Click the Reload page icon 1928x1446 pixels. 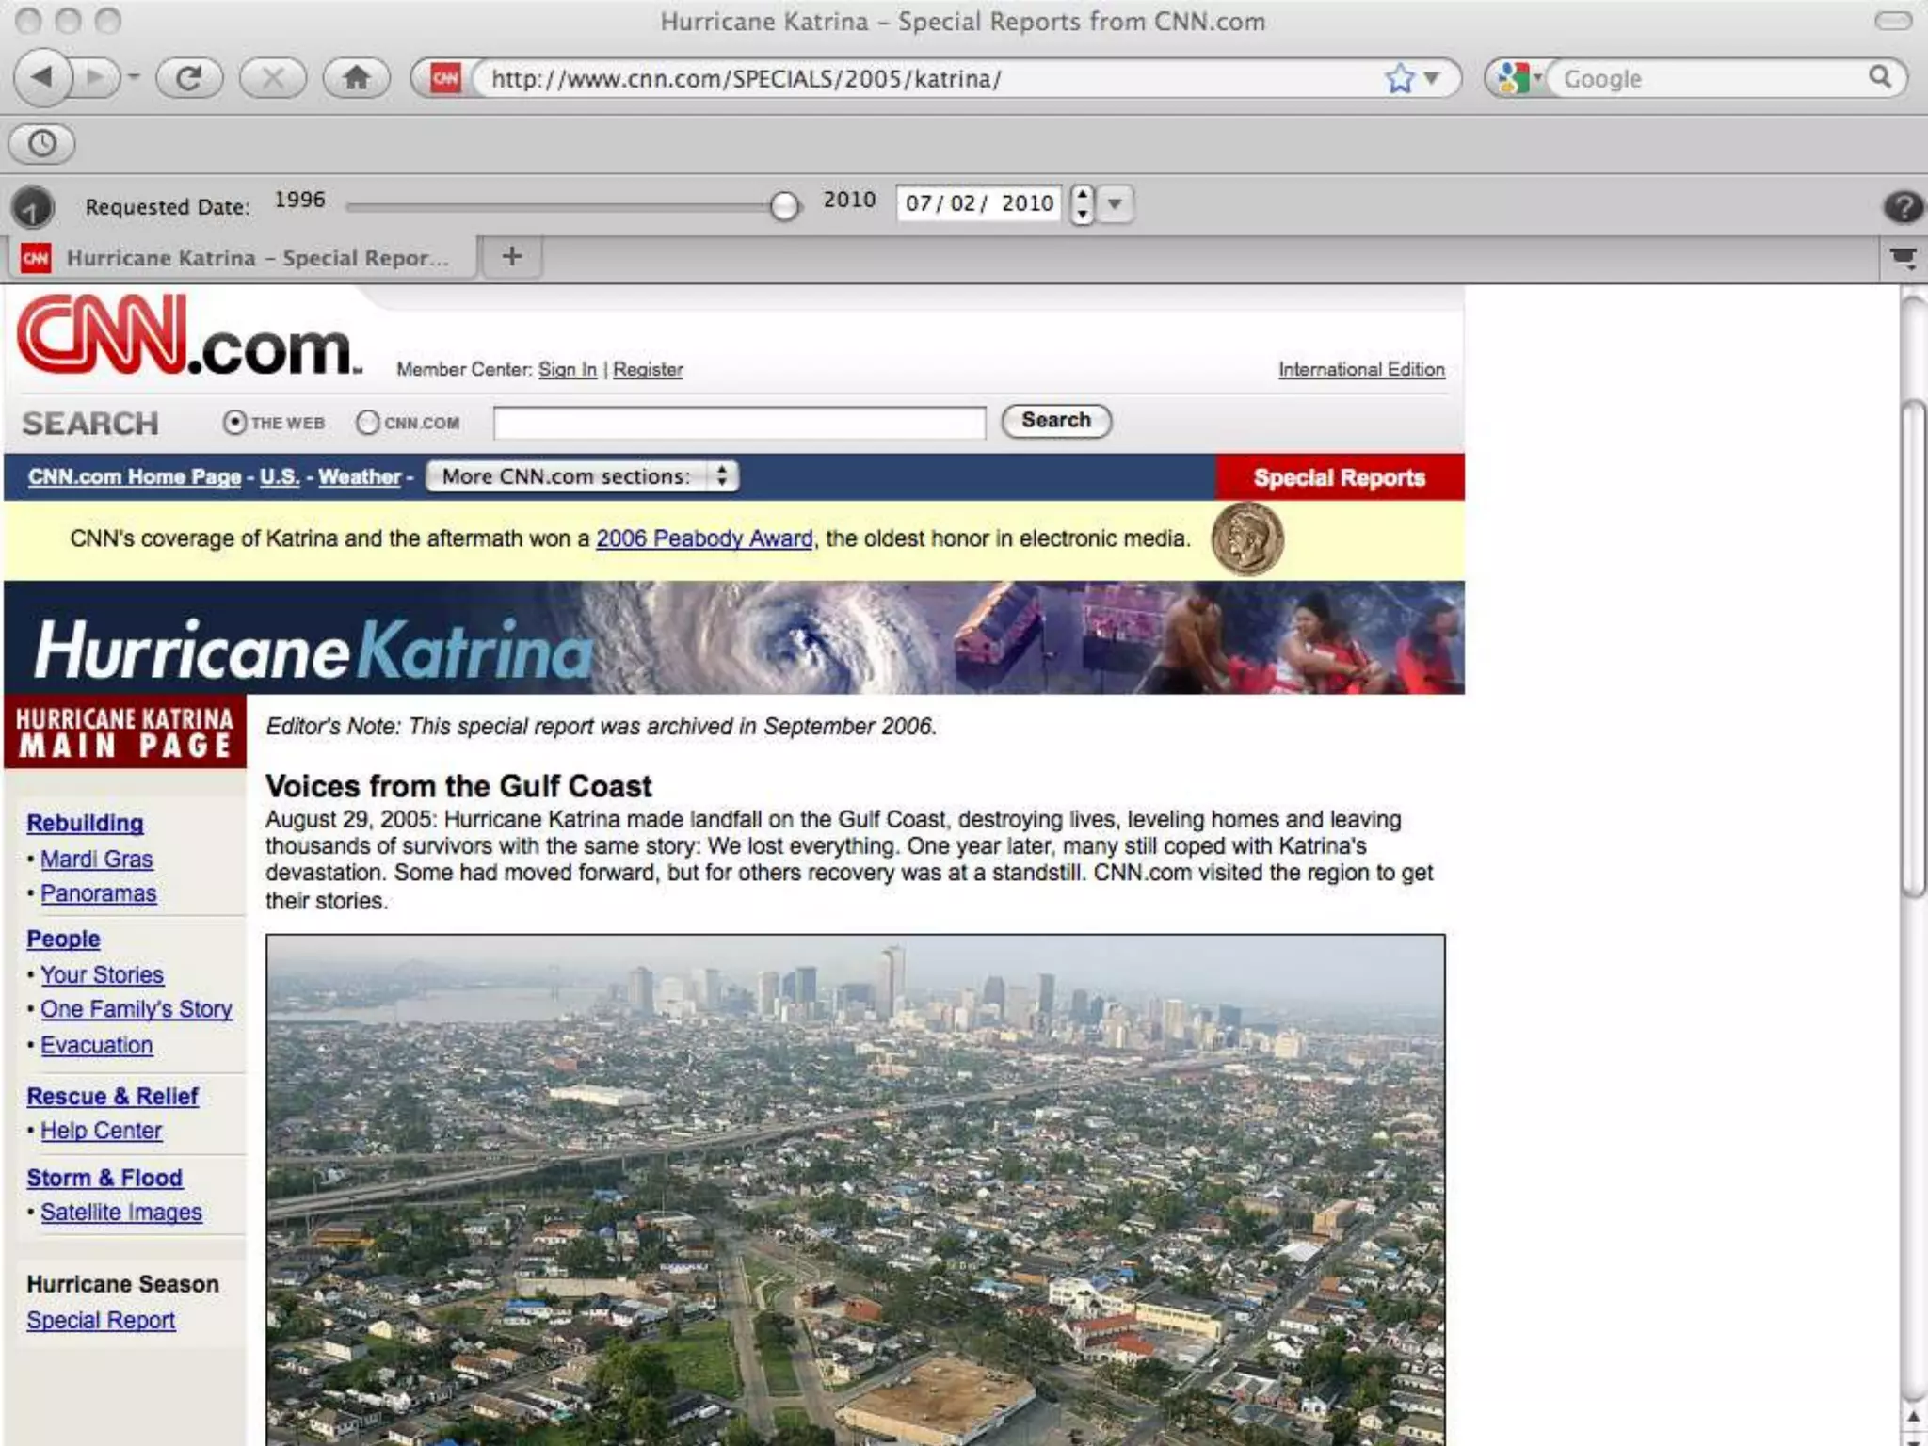(189, 77)
